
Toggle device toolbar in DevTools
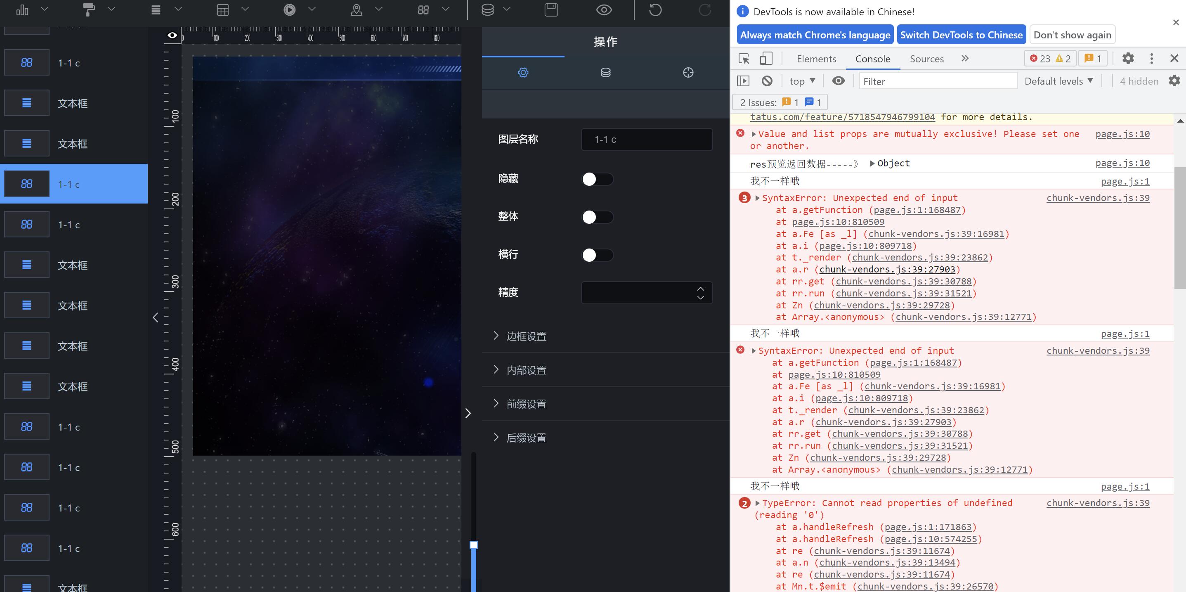pyautogui.click(x=765, y=59)
